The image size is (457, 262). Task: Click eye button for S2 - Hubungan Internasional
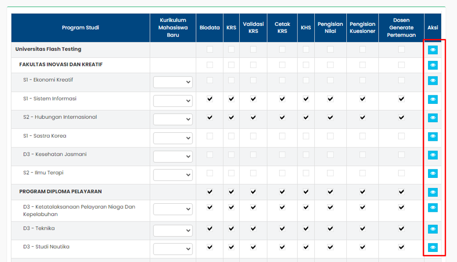pos(433,118)
